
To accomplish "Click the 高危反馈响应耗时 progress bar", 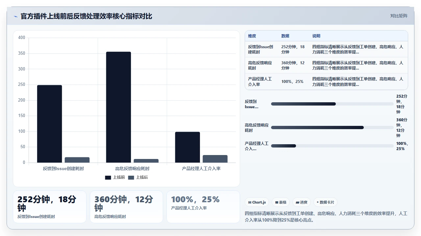I will [x=332, y=128].
